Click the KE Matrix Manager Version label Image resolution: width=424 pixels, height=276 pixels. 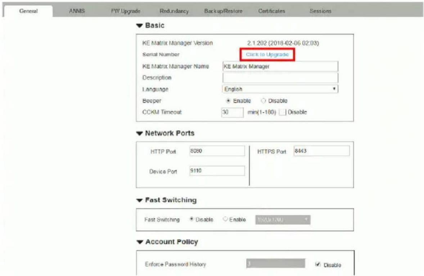tap(177, 43)
